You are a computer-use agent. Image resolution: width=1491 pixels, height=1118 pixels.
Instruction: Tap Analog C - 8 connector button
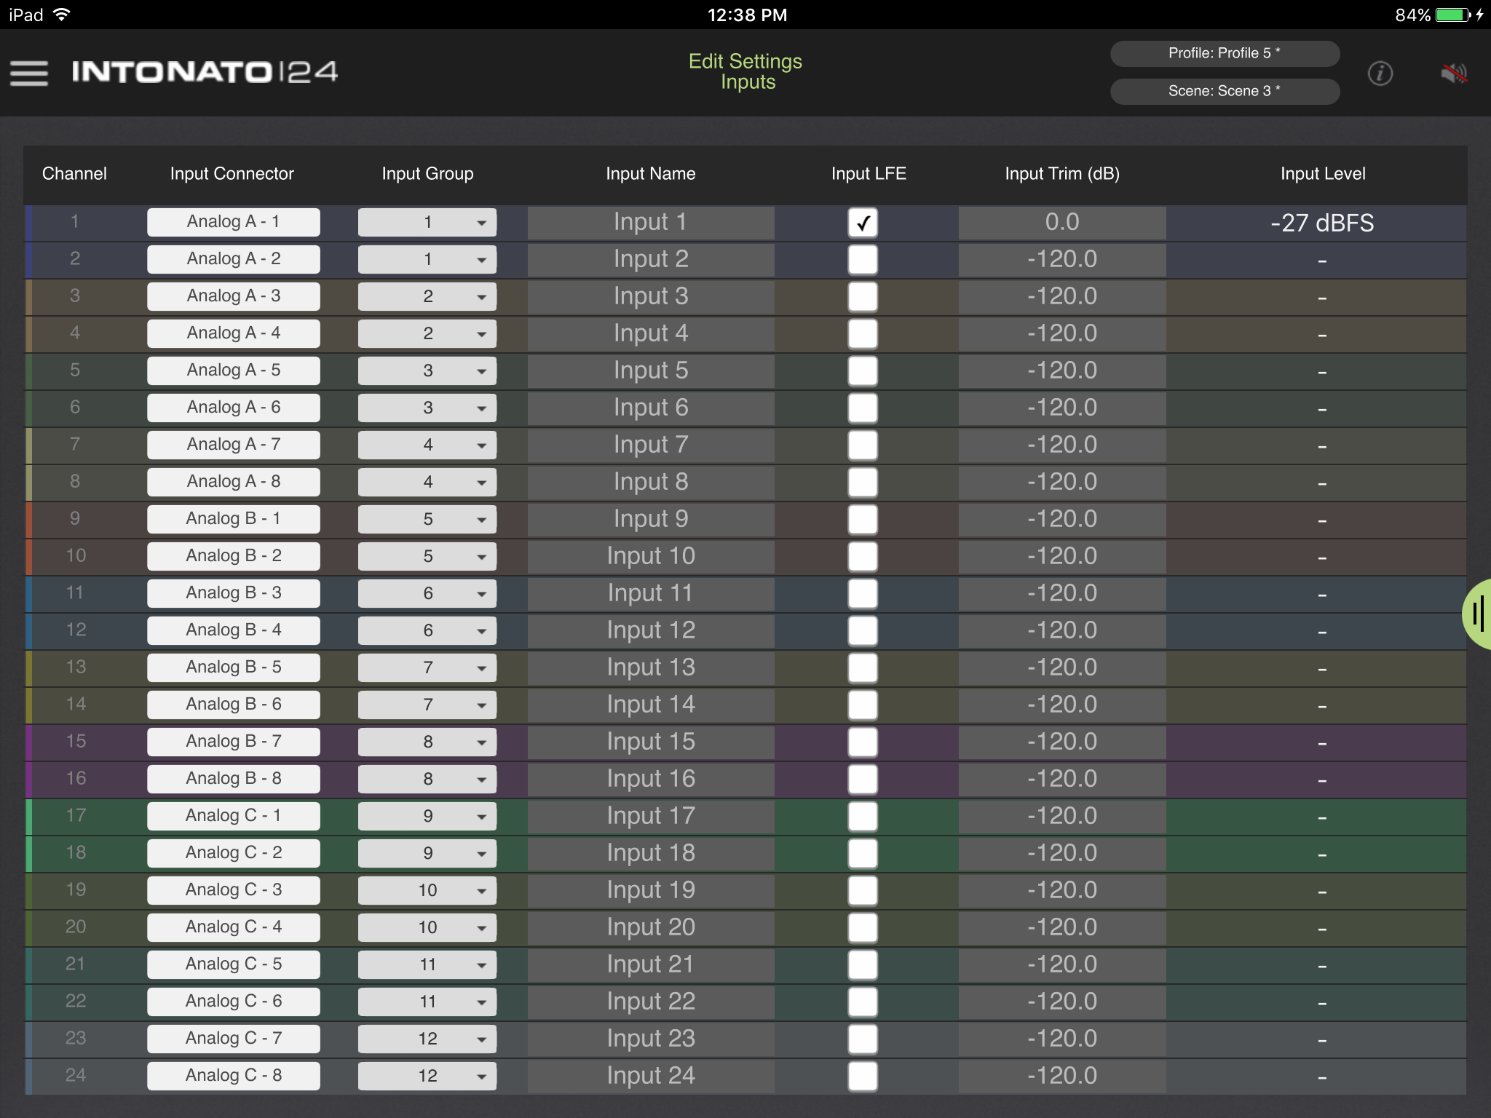[x=233, y=1076]
